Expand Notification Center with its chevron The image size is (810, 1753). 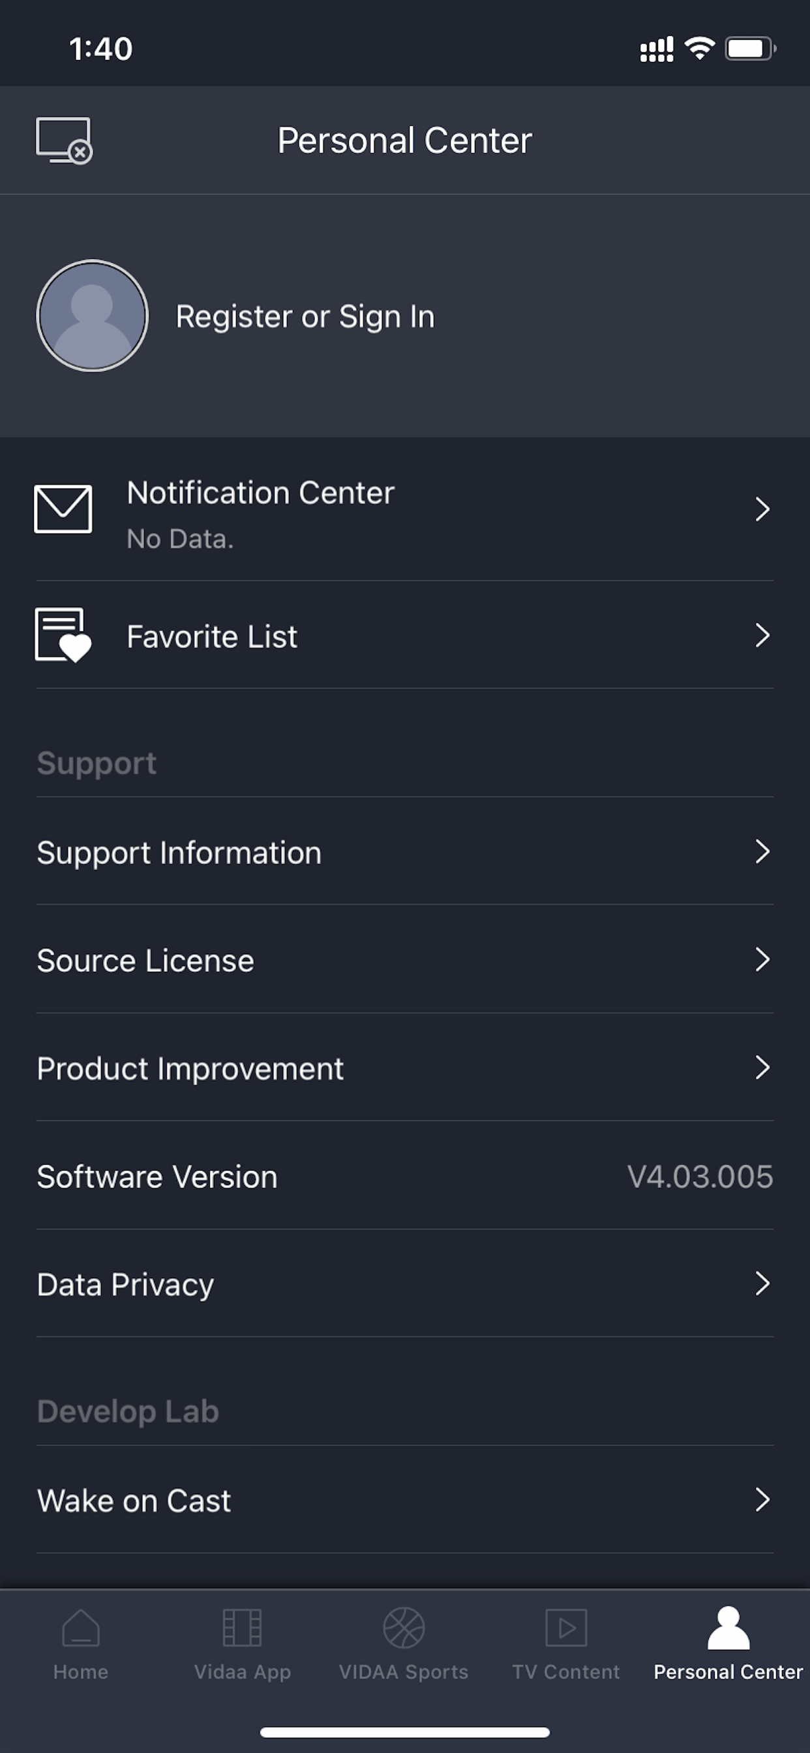(762, 509)
